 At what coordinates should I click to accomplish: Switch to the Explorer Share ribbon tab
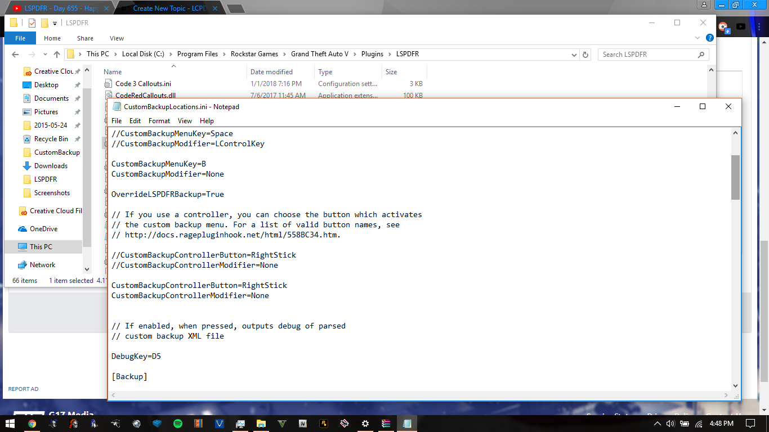pos(86,38)
